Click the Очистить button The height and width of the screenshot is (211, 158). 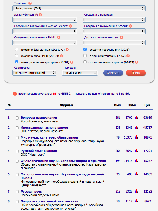tap(113, 73)
